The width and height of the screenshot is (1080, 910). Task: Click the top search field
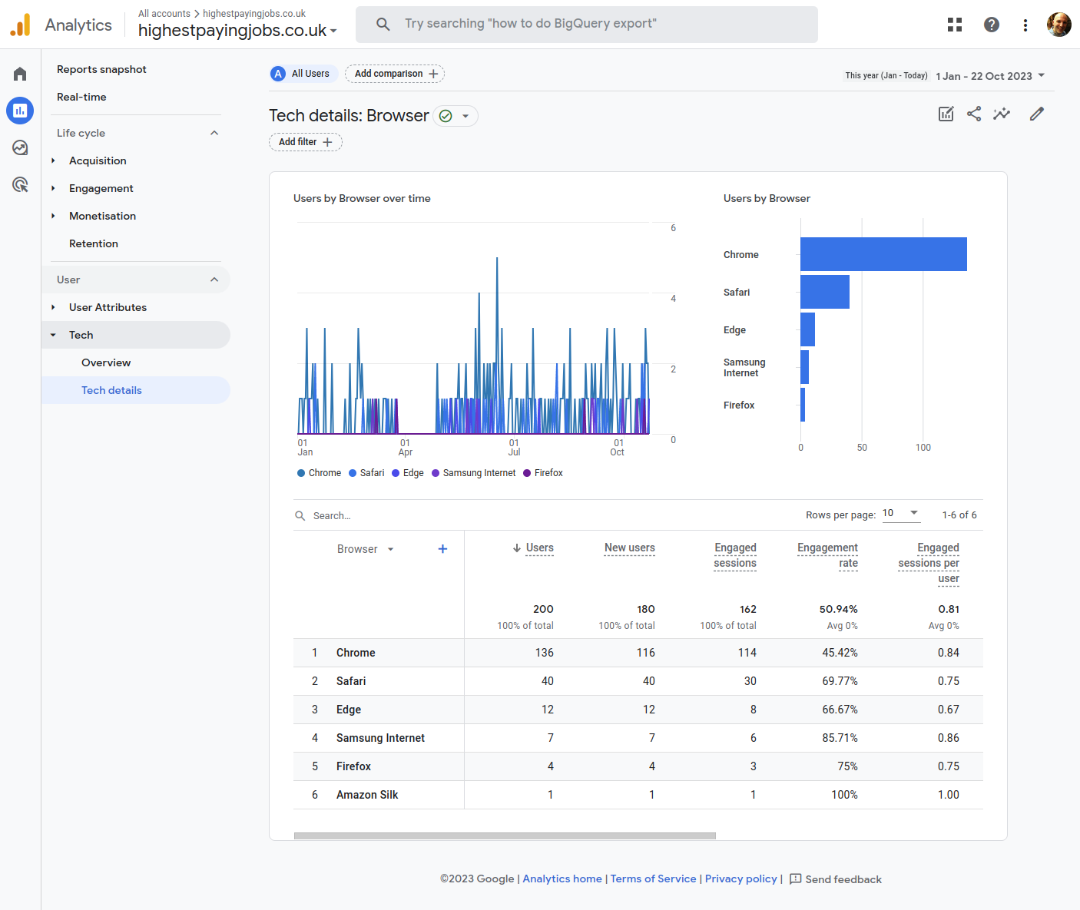(x=587, y=24)
